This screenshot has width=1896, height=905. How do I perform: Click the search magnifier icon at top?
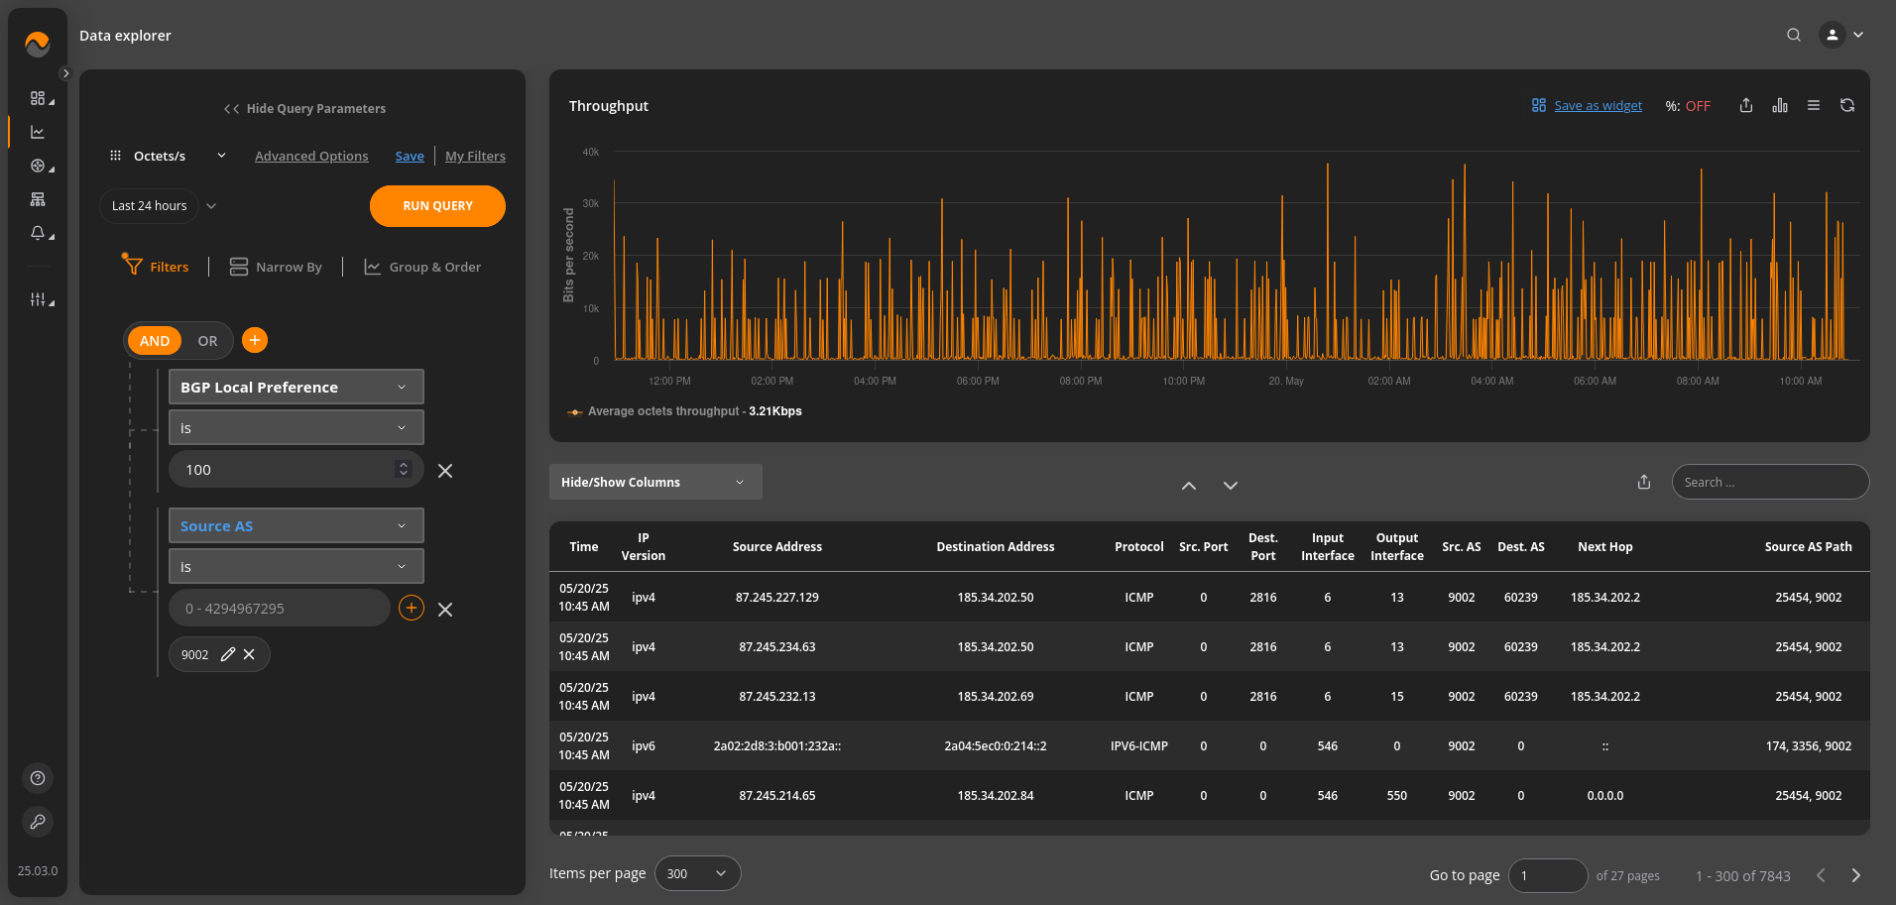(1793, 35)
